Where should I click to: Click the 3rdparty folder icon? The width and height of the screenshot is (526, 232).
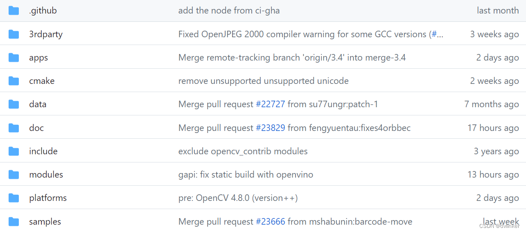point(14,34)
